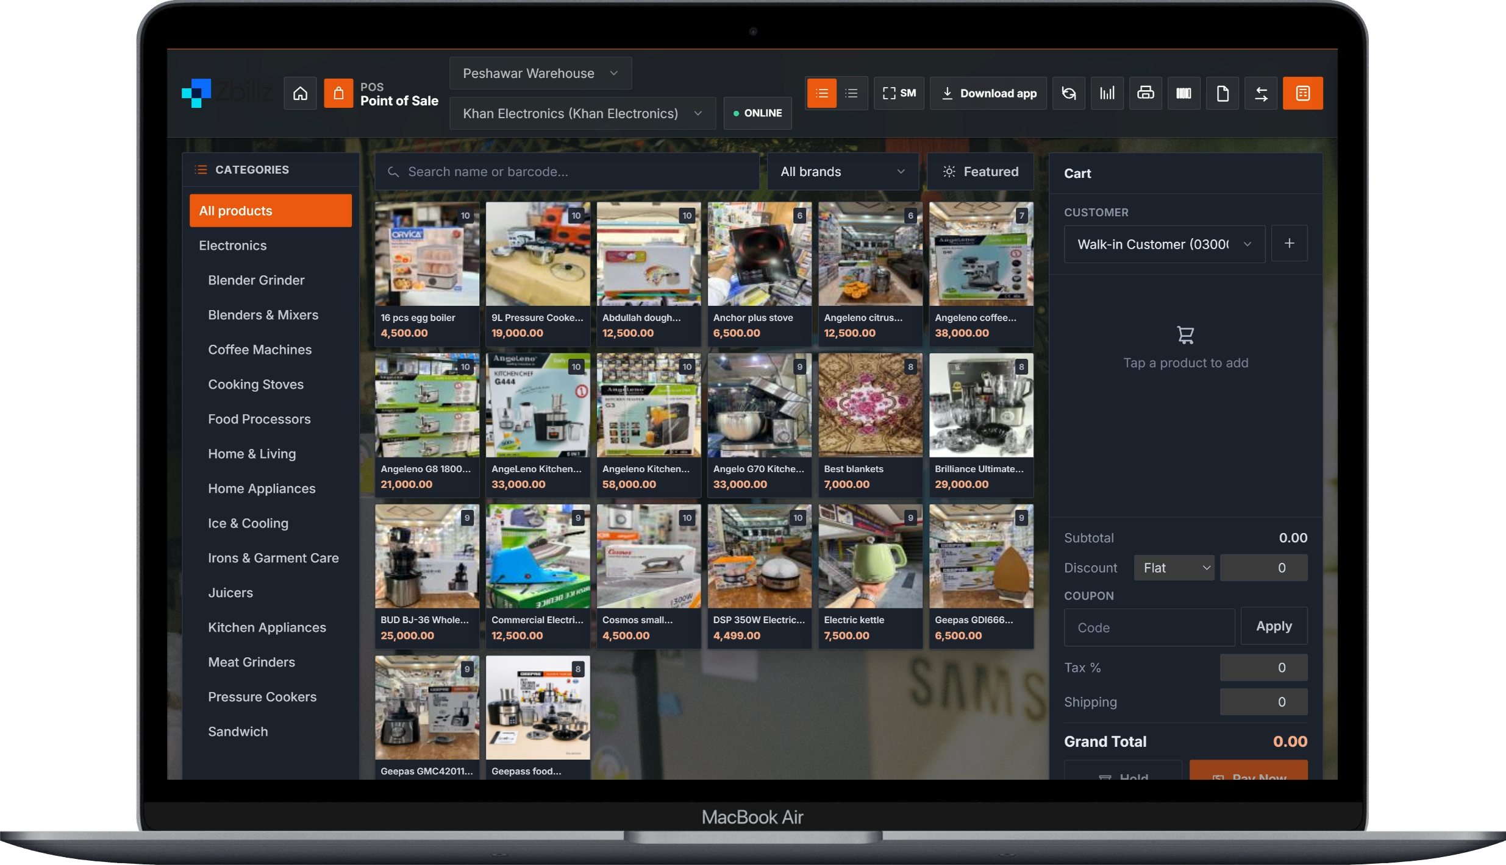Image resolution: width=1506 pixels, height=865 pixels.
Task: Select the Electronics category
Action: (271, 245)
